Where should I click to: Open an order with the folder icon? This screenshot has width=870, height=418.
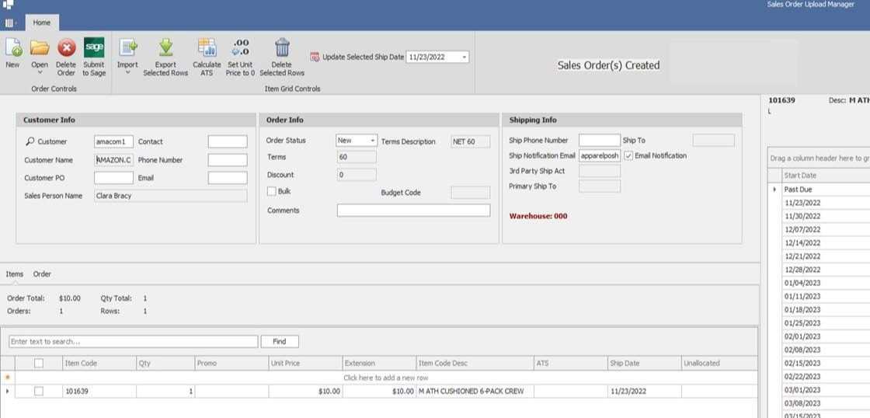click(40, 47)
